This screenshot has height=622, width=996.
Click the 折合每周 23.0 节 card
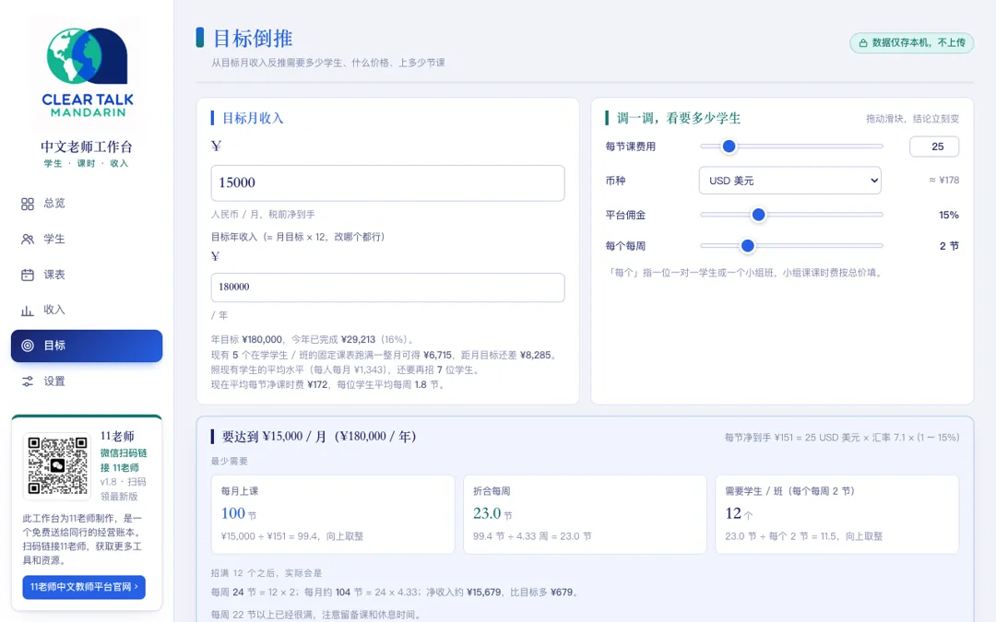(x=585, y=514)
